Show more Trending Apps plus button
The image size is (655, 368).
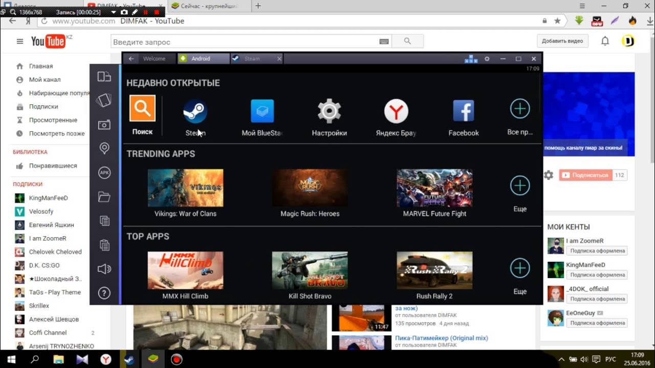click(x=520, y=186)
